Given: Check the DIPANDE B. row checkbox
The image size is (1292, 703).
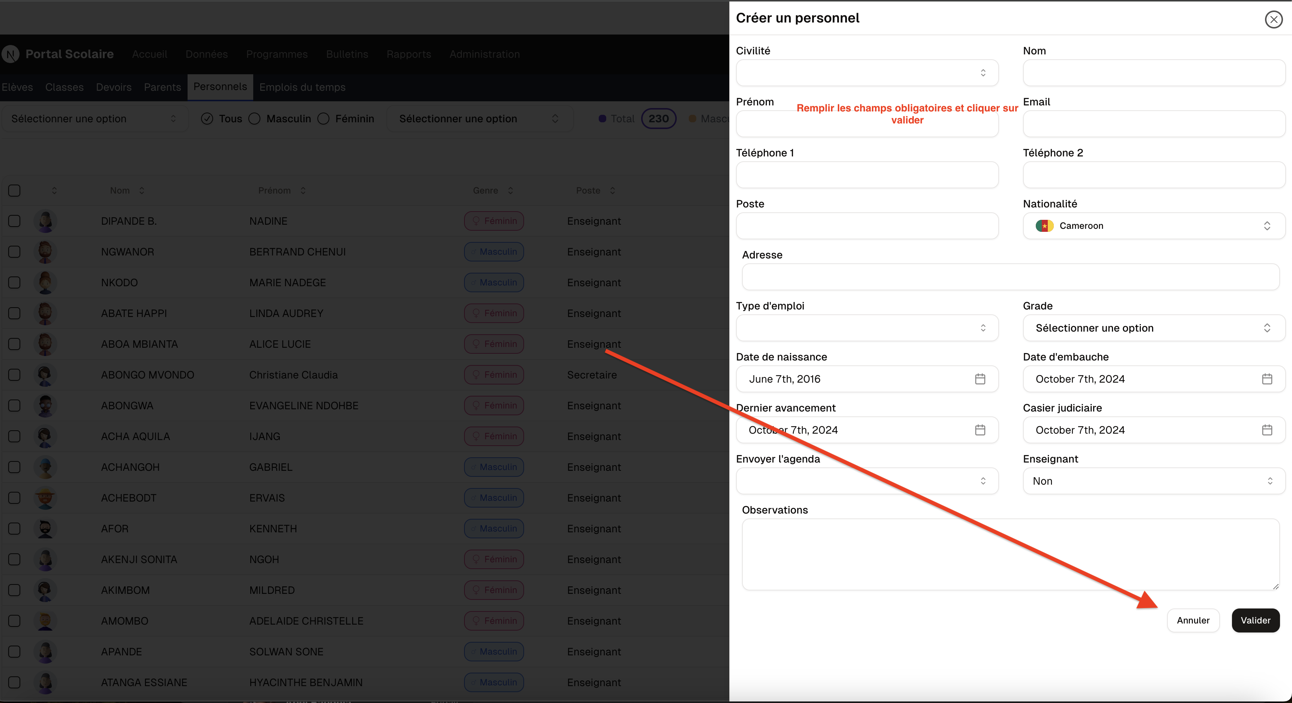Looking at the screenshot, I should click(14, 221).
